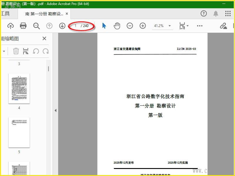The image size is (235, 176).
Task: Select page 4 thumbnail
Action: tap(19, 89)
